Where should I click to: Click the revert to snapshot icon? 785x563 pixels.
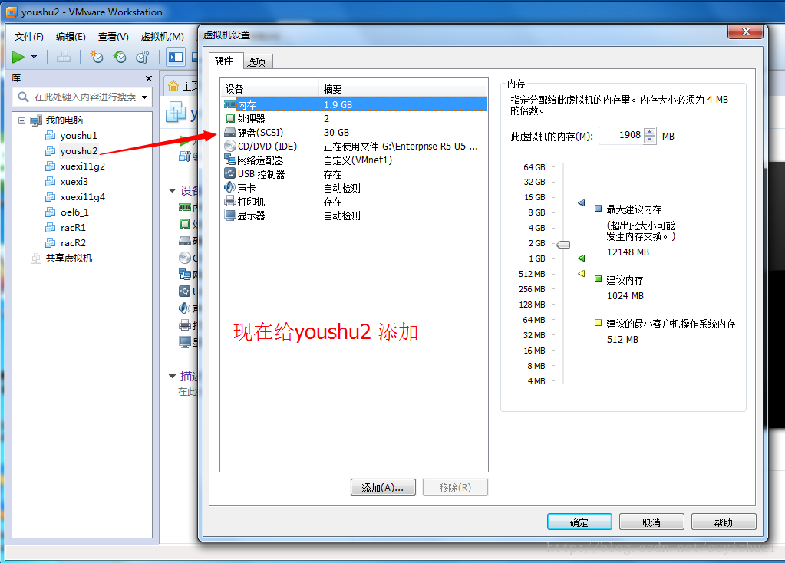click(x=120, y=57)
